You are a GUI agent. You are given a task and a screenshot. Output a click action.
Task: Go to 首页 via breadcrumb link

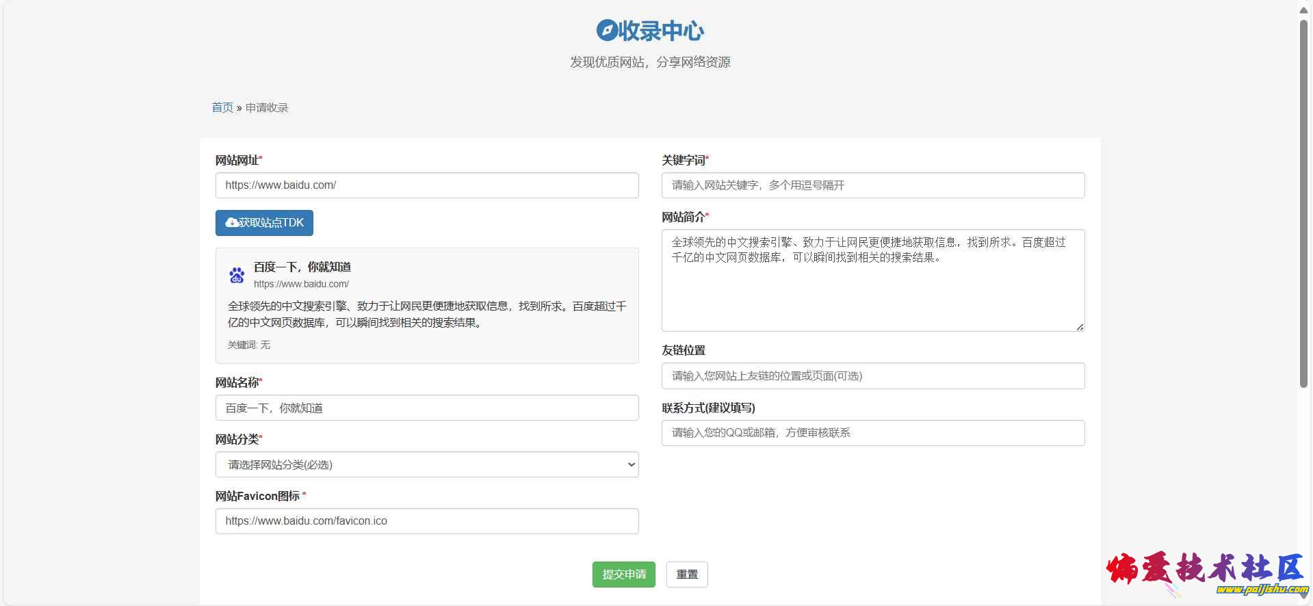222,107
